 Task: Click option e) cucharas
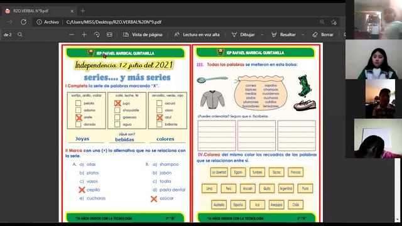pos(92,198)
